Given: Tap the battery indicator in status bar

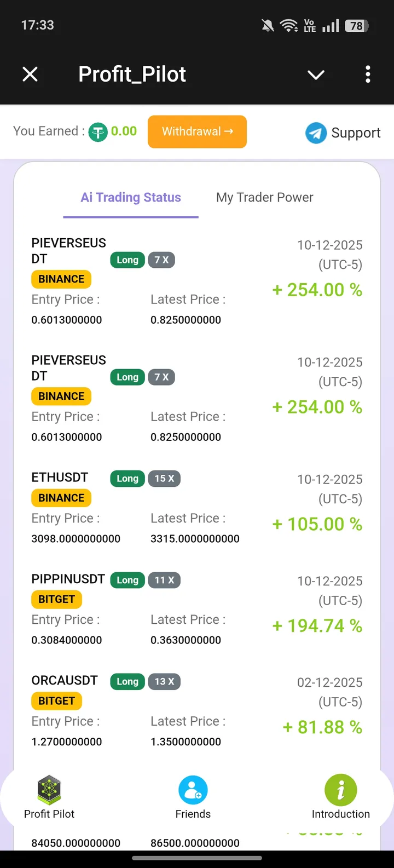Looking at the screenshot, I should (357, 25).
